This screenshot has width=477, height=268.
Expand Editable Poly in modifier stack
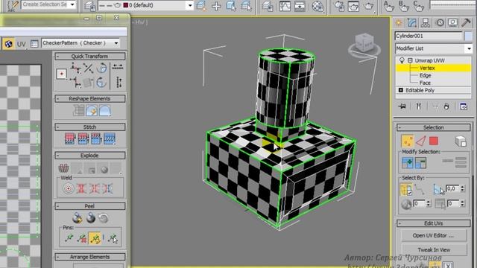coord(401,90)
